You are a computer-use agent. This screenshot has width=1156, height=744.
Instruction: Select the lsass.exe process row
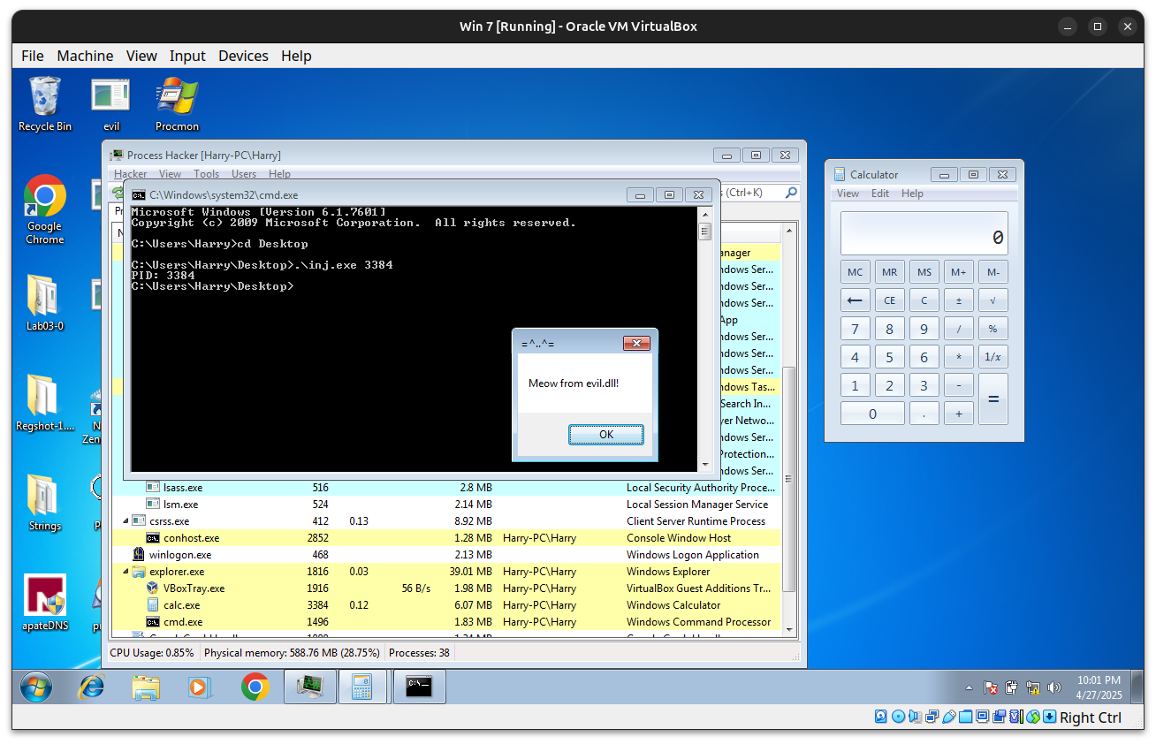tap(446, 488)
